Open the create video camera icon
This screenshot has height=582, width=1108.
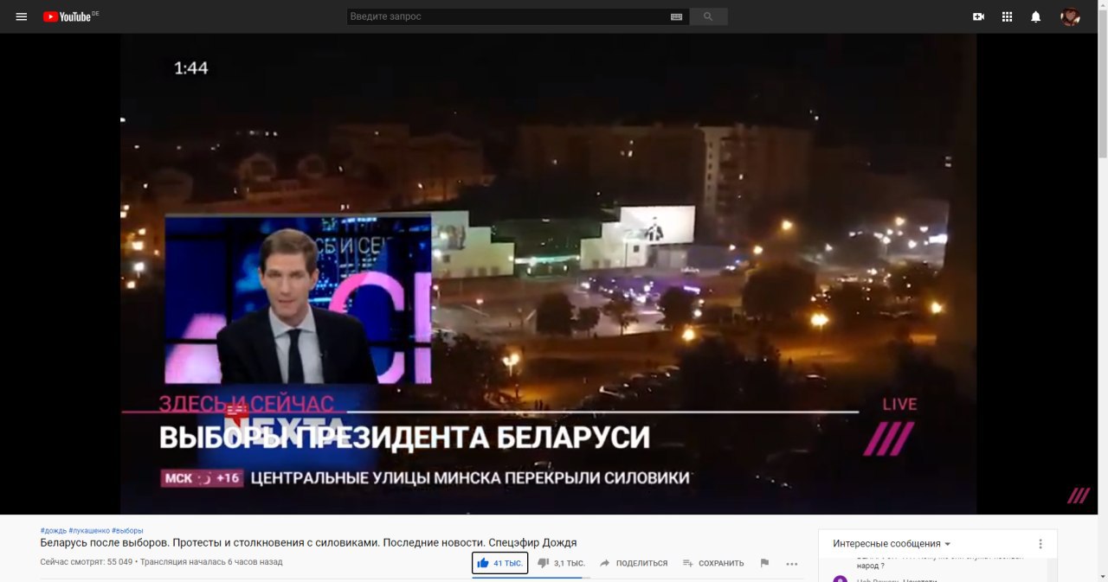tap(978, 16)
